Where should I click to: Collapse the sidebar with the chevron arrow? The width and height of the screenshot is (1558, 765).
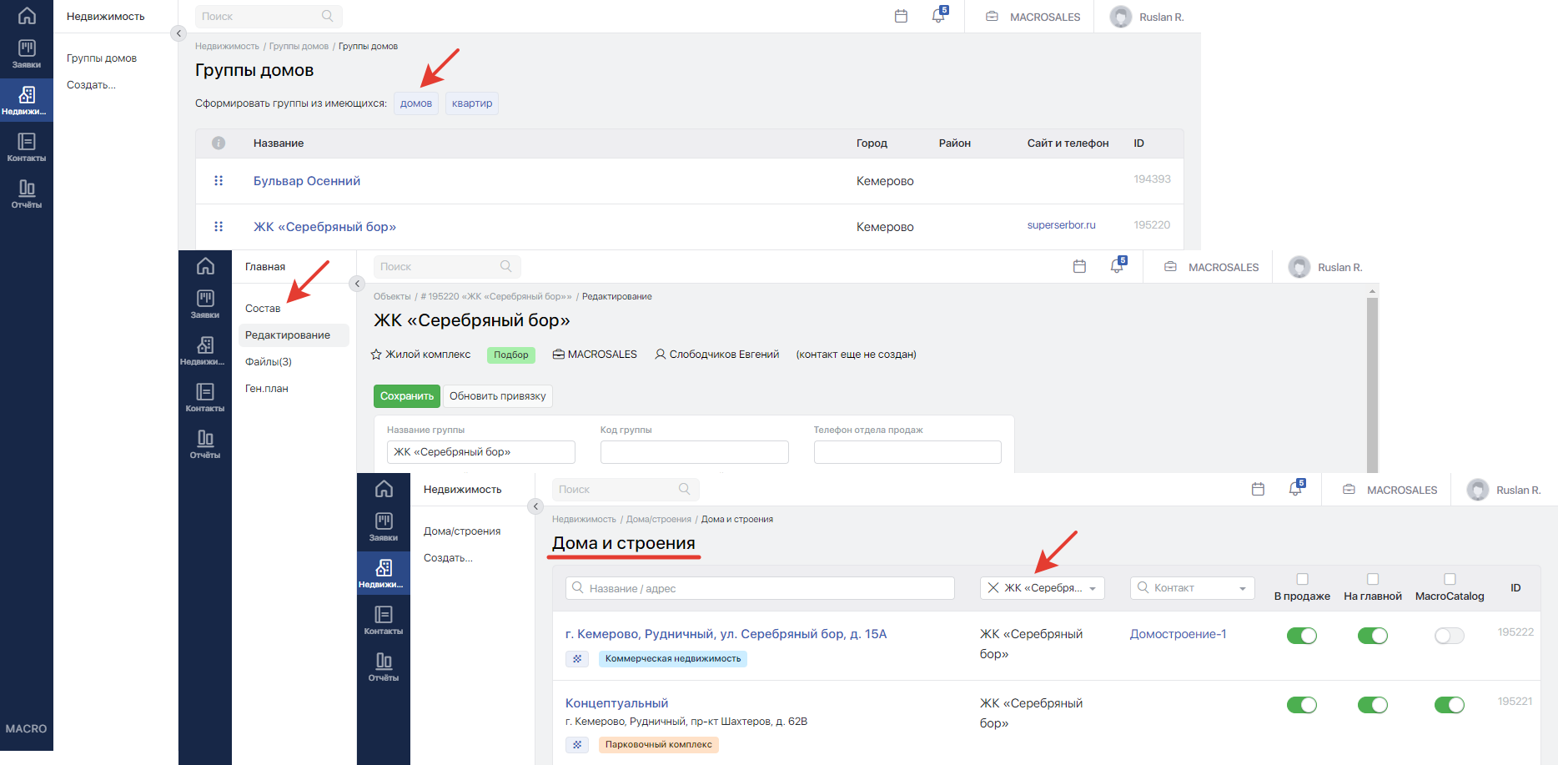pos(178,33)
